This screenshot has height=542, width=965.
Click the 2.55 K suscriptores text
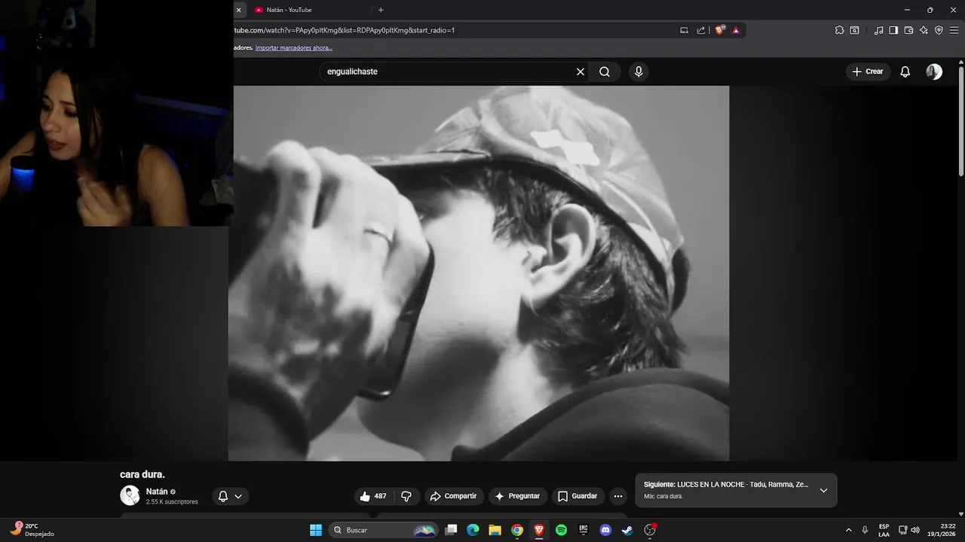pos(172,502)
